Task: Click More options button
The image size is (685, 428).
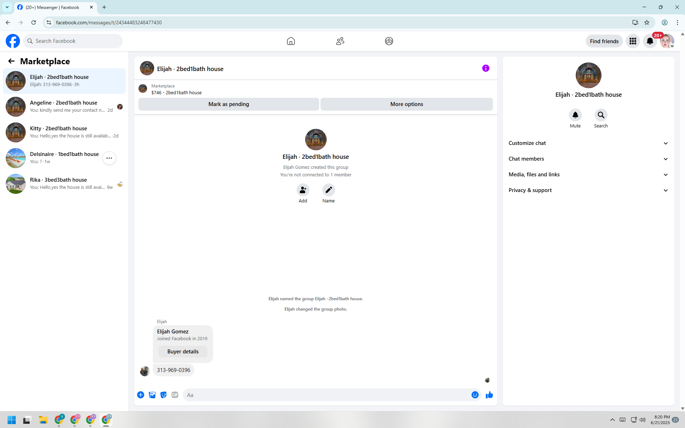Action: pyautogui.click(x=407, y=104)
